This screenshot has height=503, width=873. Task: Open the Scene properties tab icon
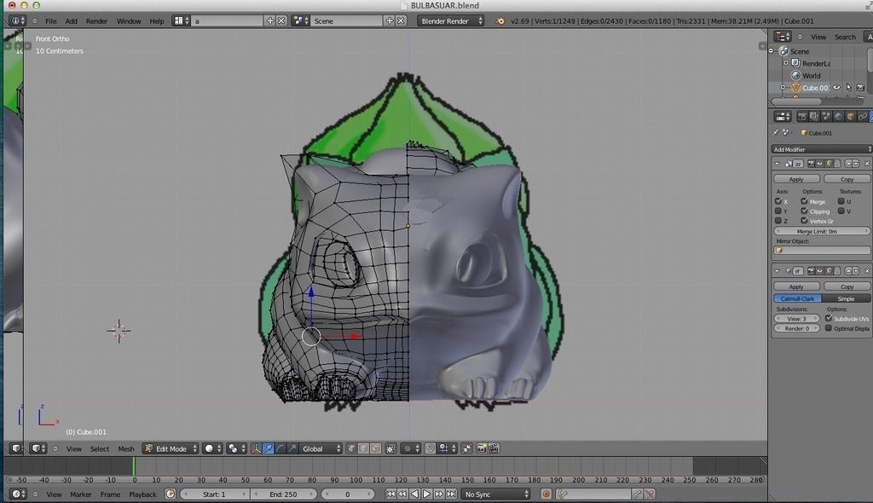tap(825, 117)
